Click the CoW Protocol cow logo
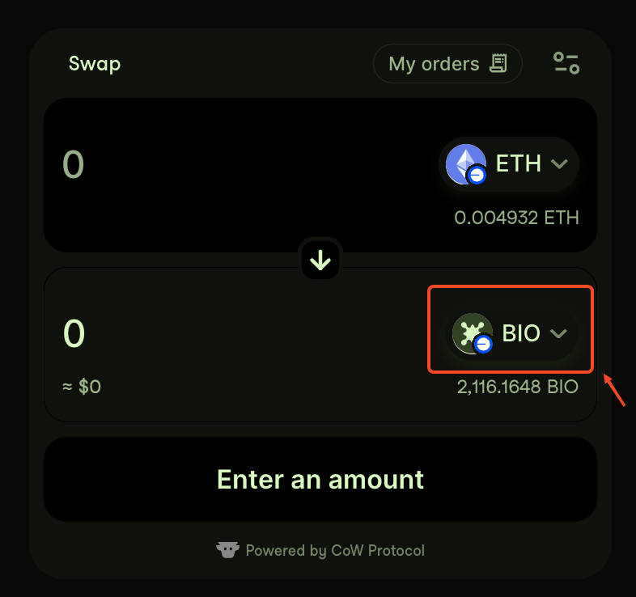 coord(227,550)
